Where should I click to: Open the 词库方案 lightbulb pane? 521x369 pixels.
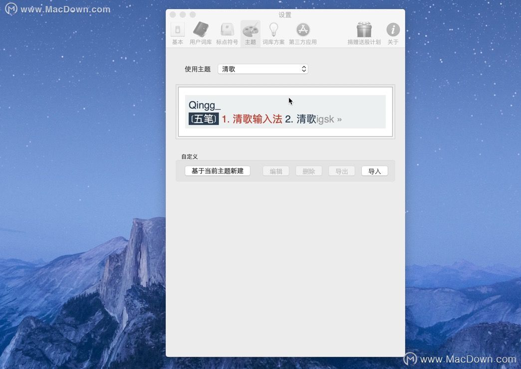tap(273, 33)
